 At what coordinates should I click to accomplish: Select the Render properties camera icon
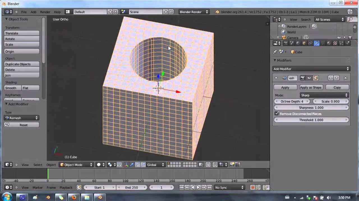[286, 43]
